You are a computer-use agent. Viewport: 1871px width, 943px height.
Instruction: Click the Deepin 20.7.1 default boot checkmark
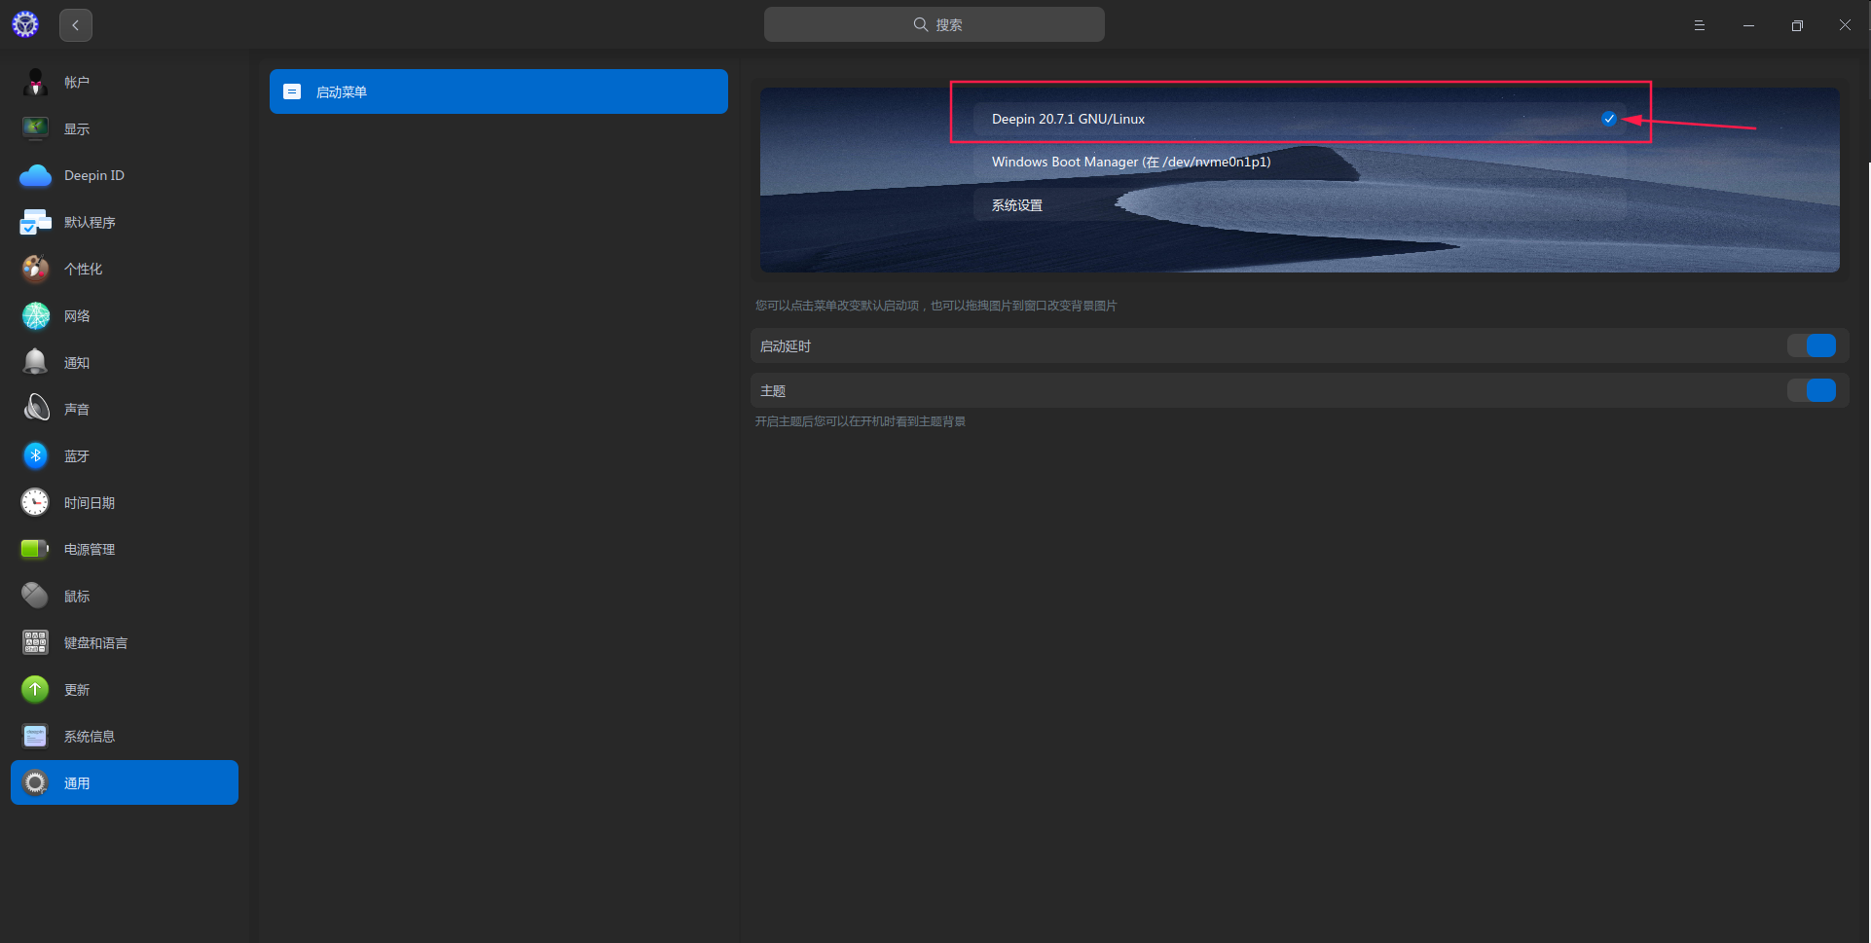pos(1608,119)
